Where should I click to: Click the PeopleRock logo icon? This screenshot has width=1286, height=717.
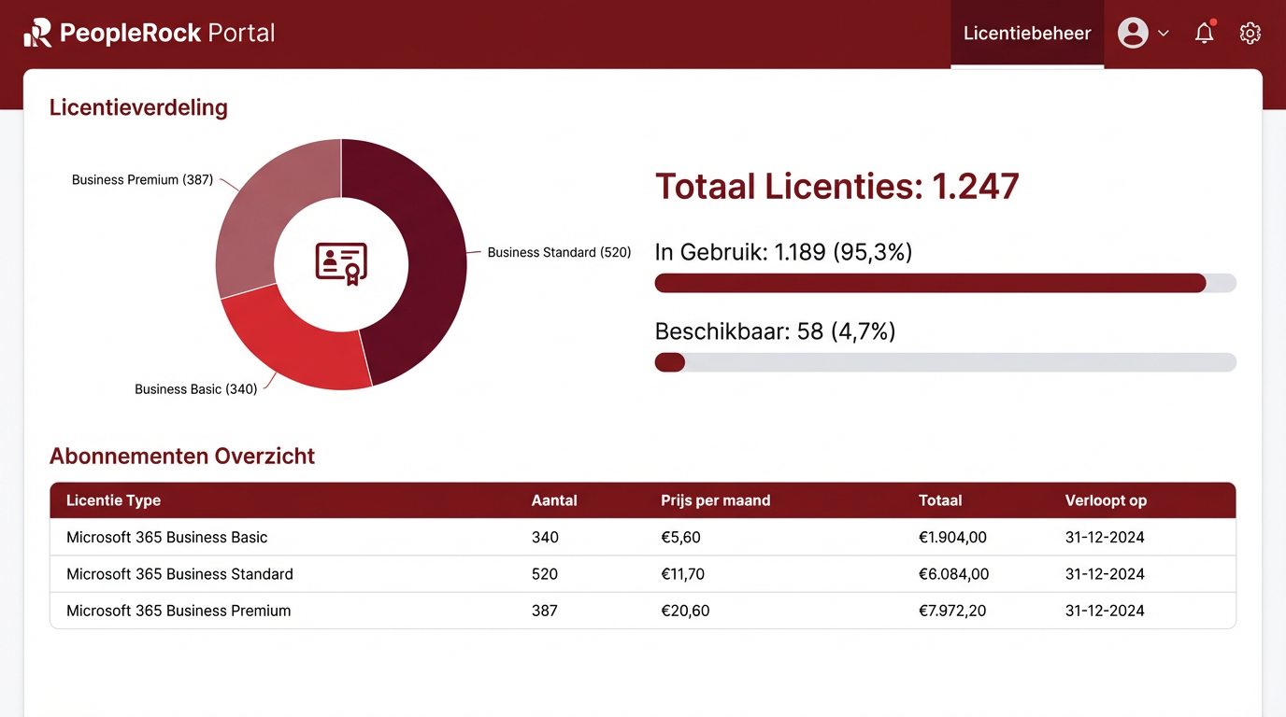[36, 32]
